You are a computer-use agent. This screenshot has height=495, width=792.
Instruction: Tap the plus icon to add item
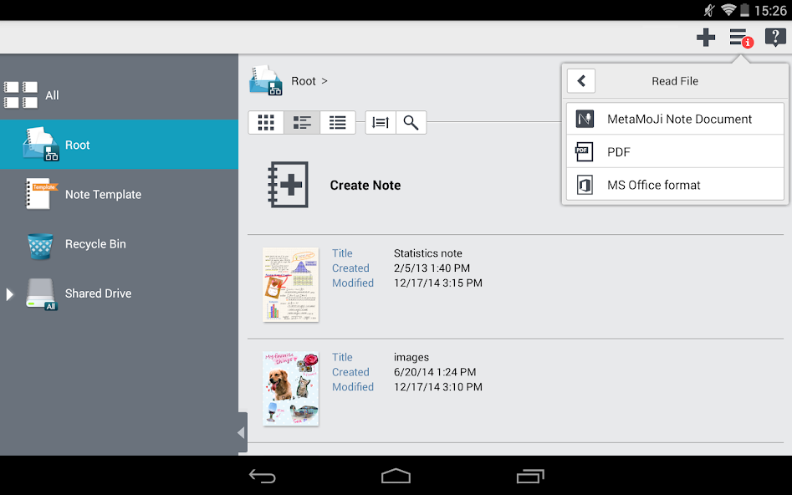pyautogui.click(x=706, y=38)
